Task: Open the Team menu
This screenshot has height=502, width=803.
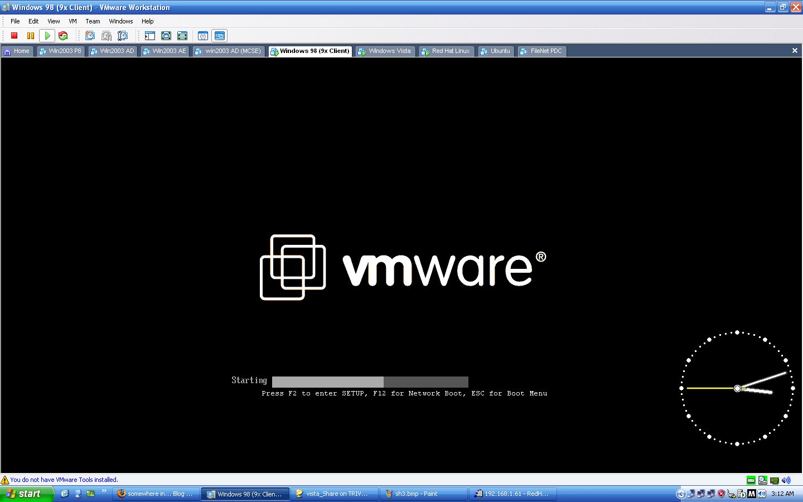Action: point(93,21)
